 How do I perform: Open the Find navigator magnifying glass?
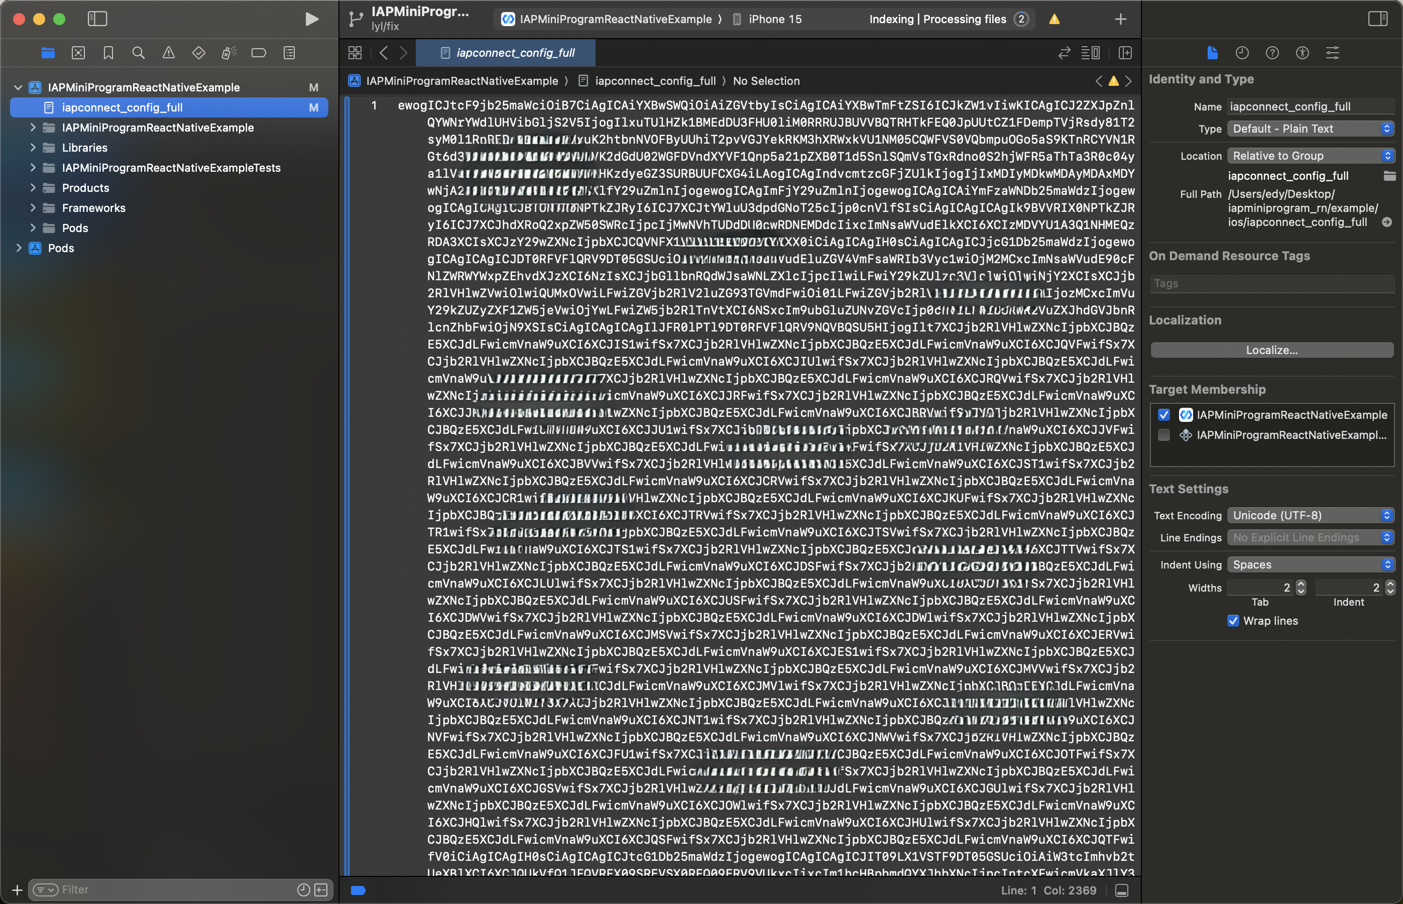[x=139, y=52]
